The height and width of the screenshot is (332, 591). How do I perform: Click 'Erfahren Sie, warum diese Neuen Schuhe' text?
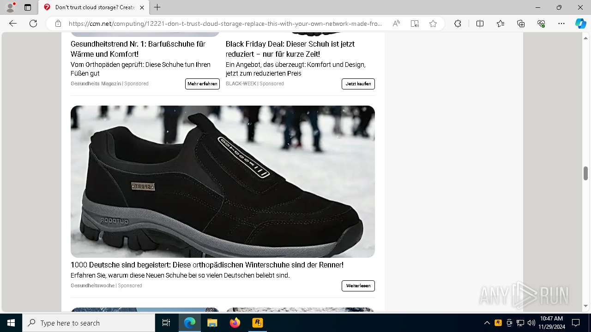[180, 275]
